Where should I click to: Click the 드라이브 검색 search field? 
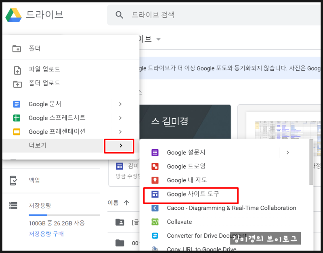point(214,15)
